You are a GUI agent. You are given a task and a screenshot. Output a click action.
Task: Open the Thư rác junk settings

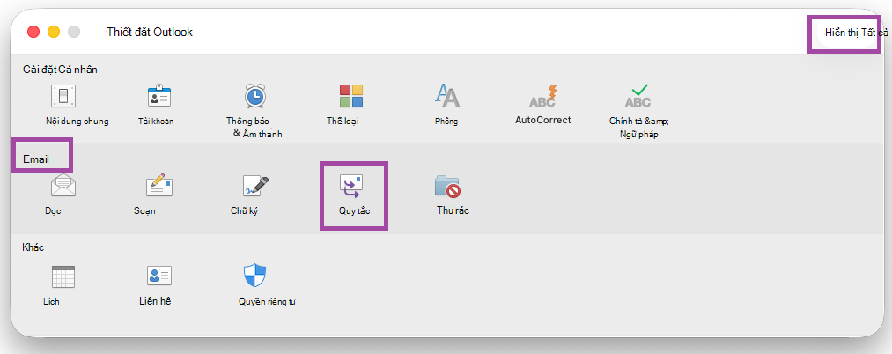[447, 187]
